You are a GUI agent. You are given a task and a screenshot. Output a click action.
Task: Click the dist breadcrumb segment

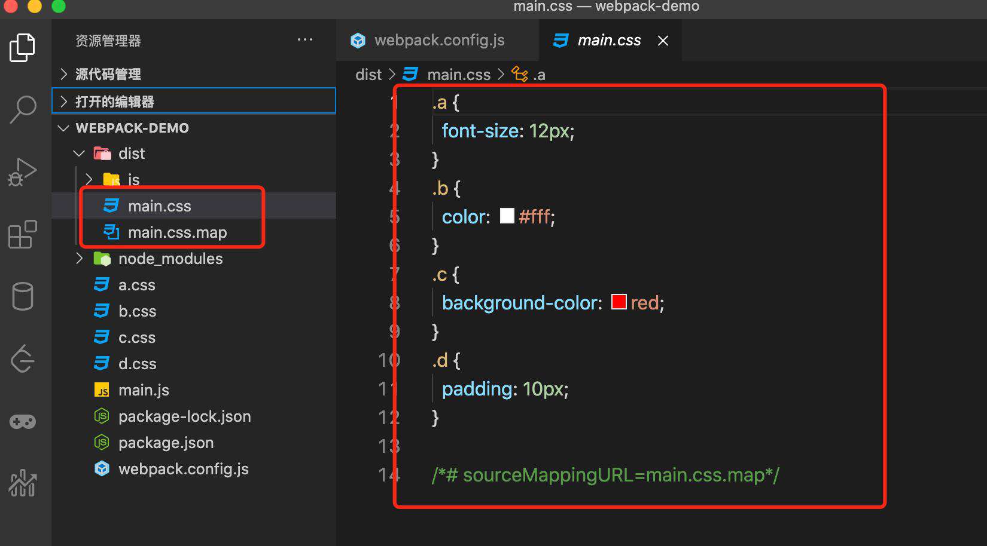368,75
